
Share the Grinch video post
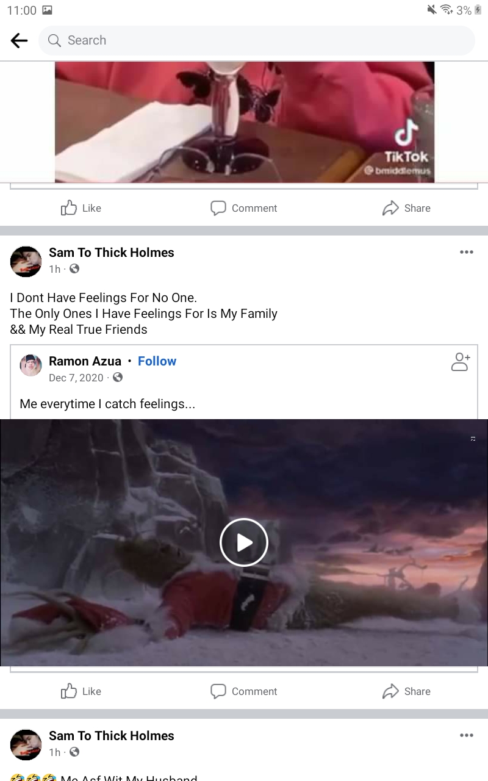[406, 691]
